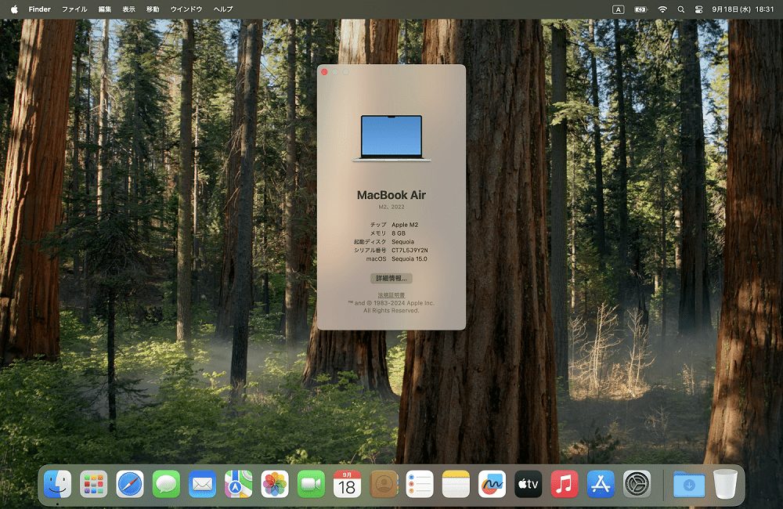
Task: Show battery status in menu bar
Action: click(x=640, y=9)
